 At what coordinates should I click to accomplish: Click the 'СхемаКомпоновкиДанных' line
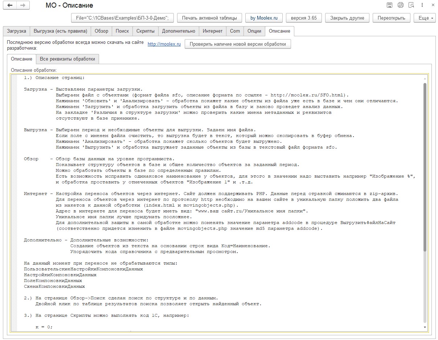click(x=54, y=286)
